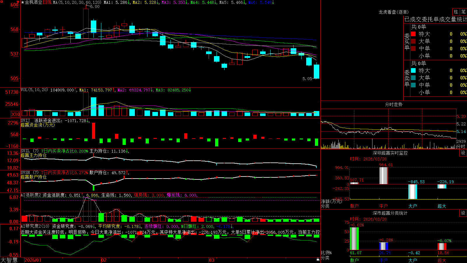
Task: Click the MA1: 5.286 readout
Action: (x=117, y=2)
